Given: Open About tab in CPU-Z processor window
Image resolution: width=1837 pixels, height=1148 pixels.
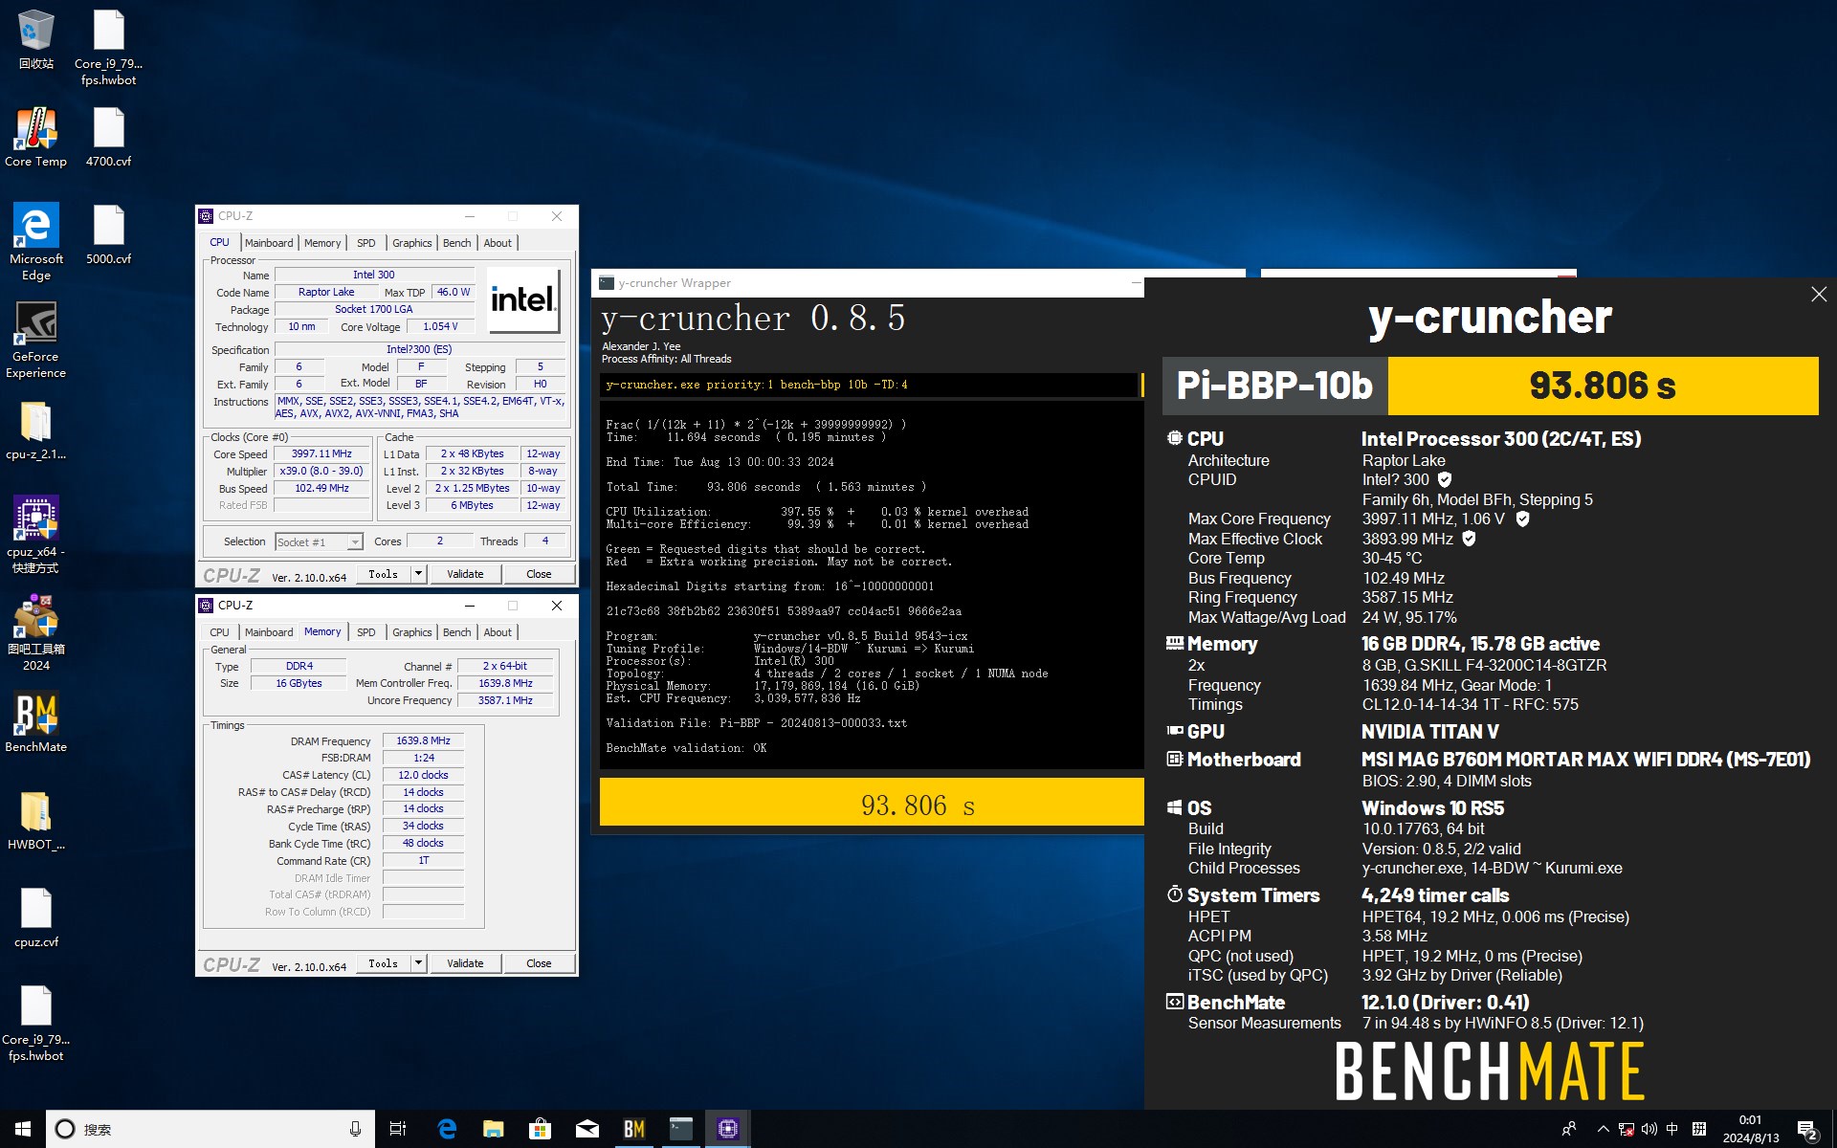Looking at the screenshot, I should click(498, 243).
